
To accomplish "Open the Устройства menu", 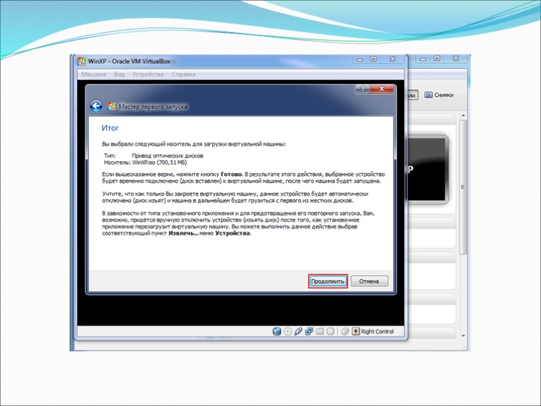I will click(x=147, y=74).
